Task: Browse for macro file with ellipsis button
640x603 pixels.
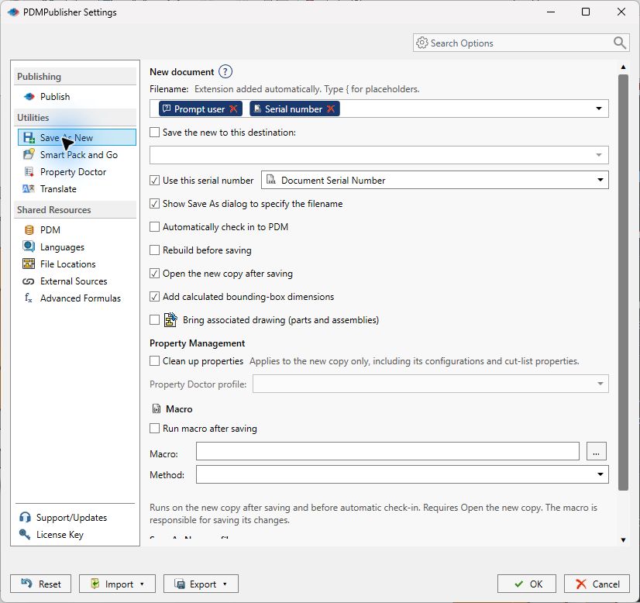Action: pos(597,451)
